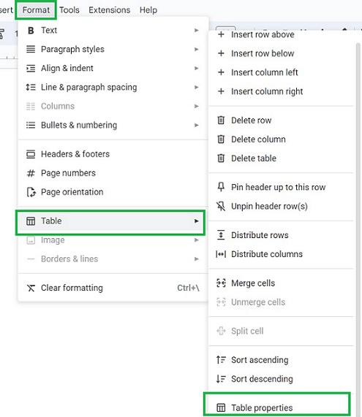Expand the Bullets & numbering submenu arrow

click(x=196, y=125)
